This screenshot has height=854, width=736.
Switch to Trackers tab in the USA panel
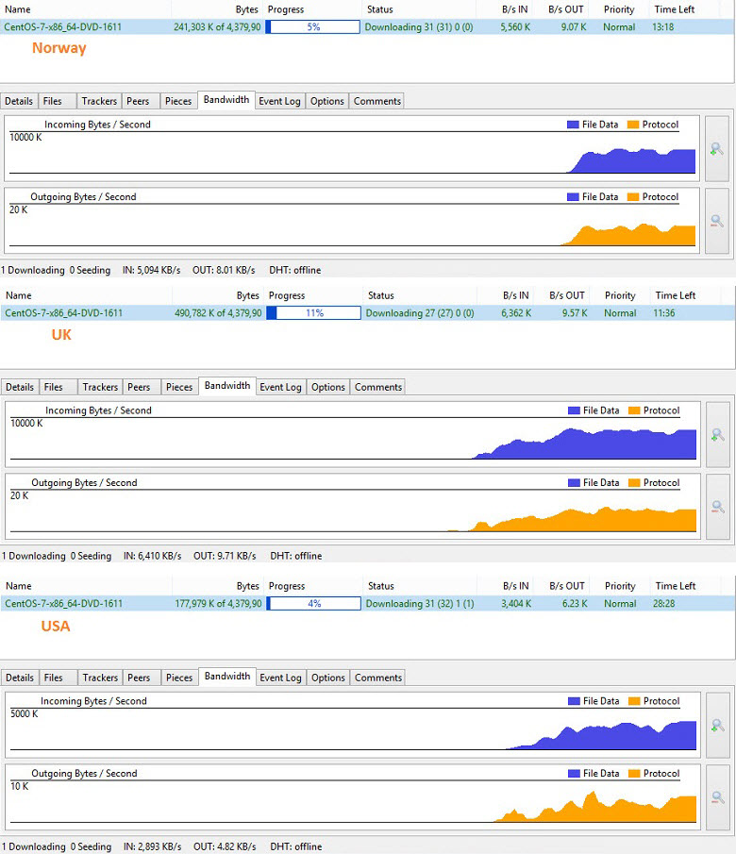(100, 678)
